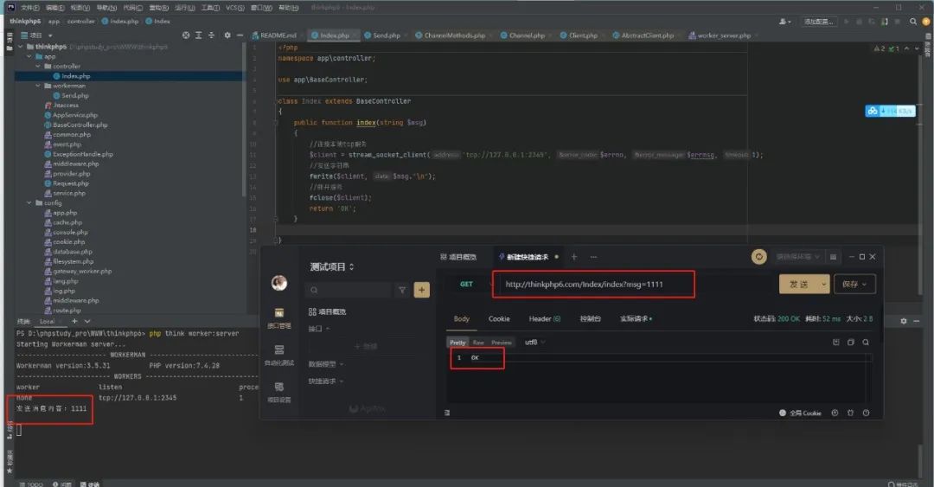Open 项目设置 in Apifox sidebar
This screenshot has width=934, height=487.
[x=278, y=392]
